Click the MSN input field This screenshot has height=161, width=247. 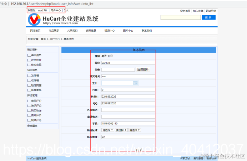click(x=128, y=97)
